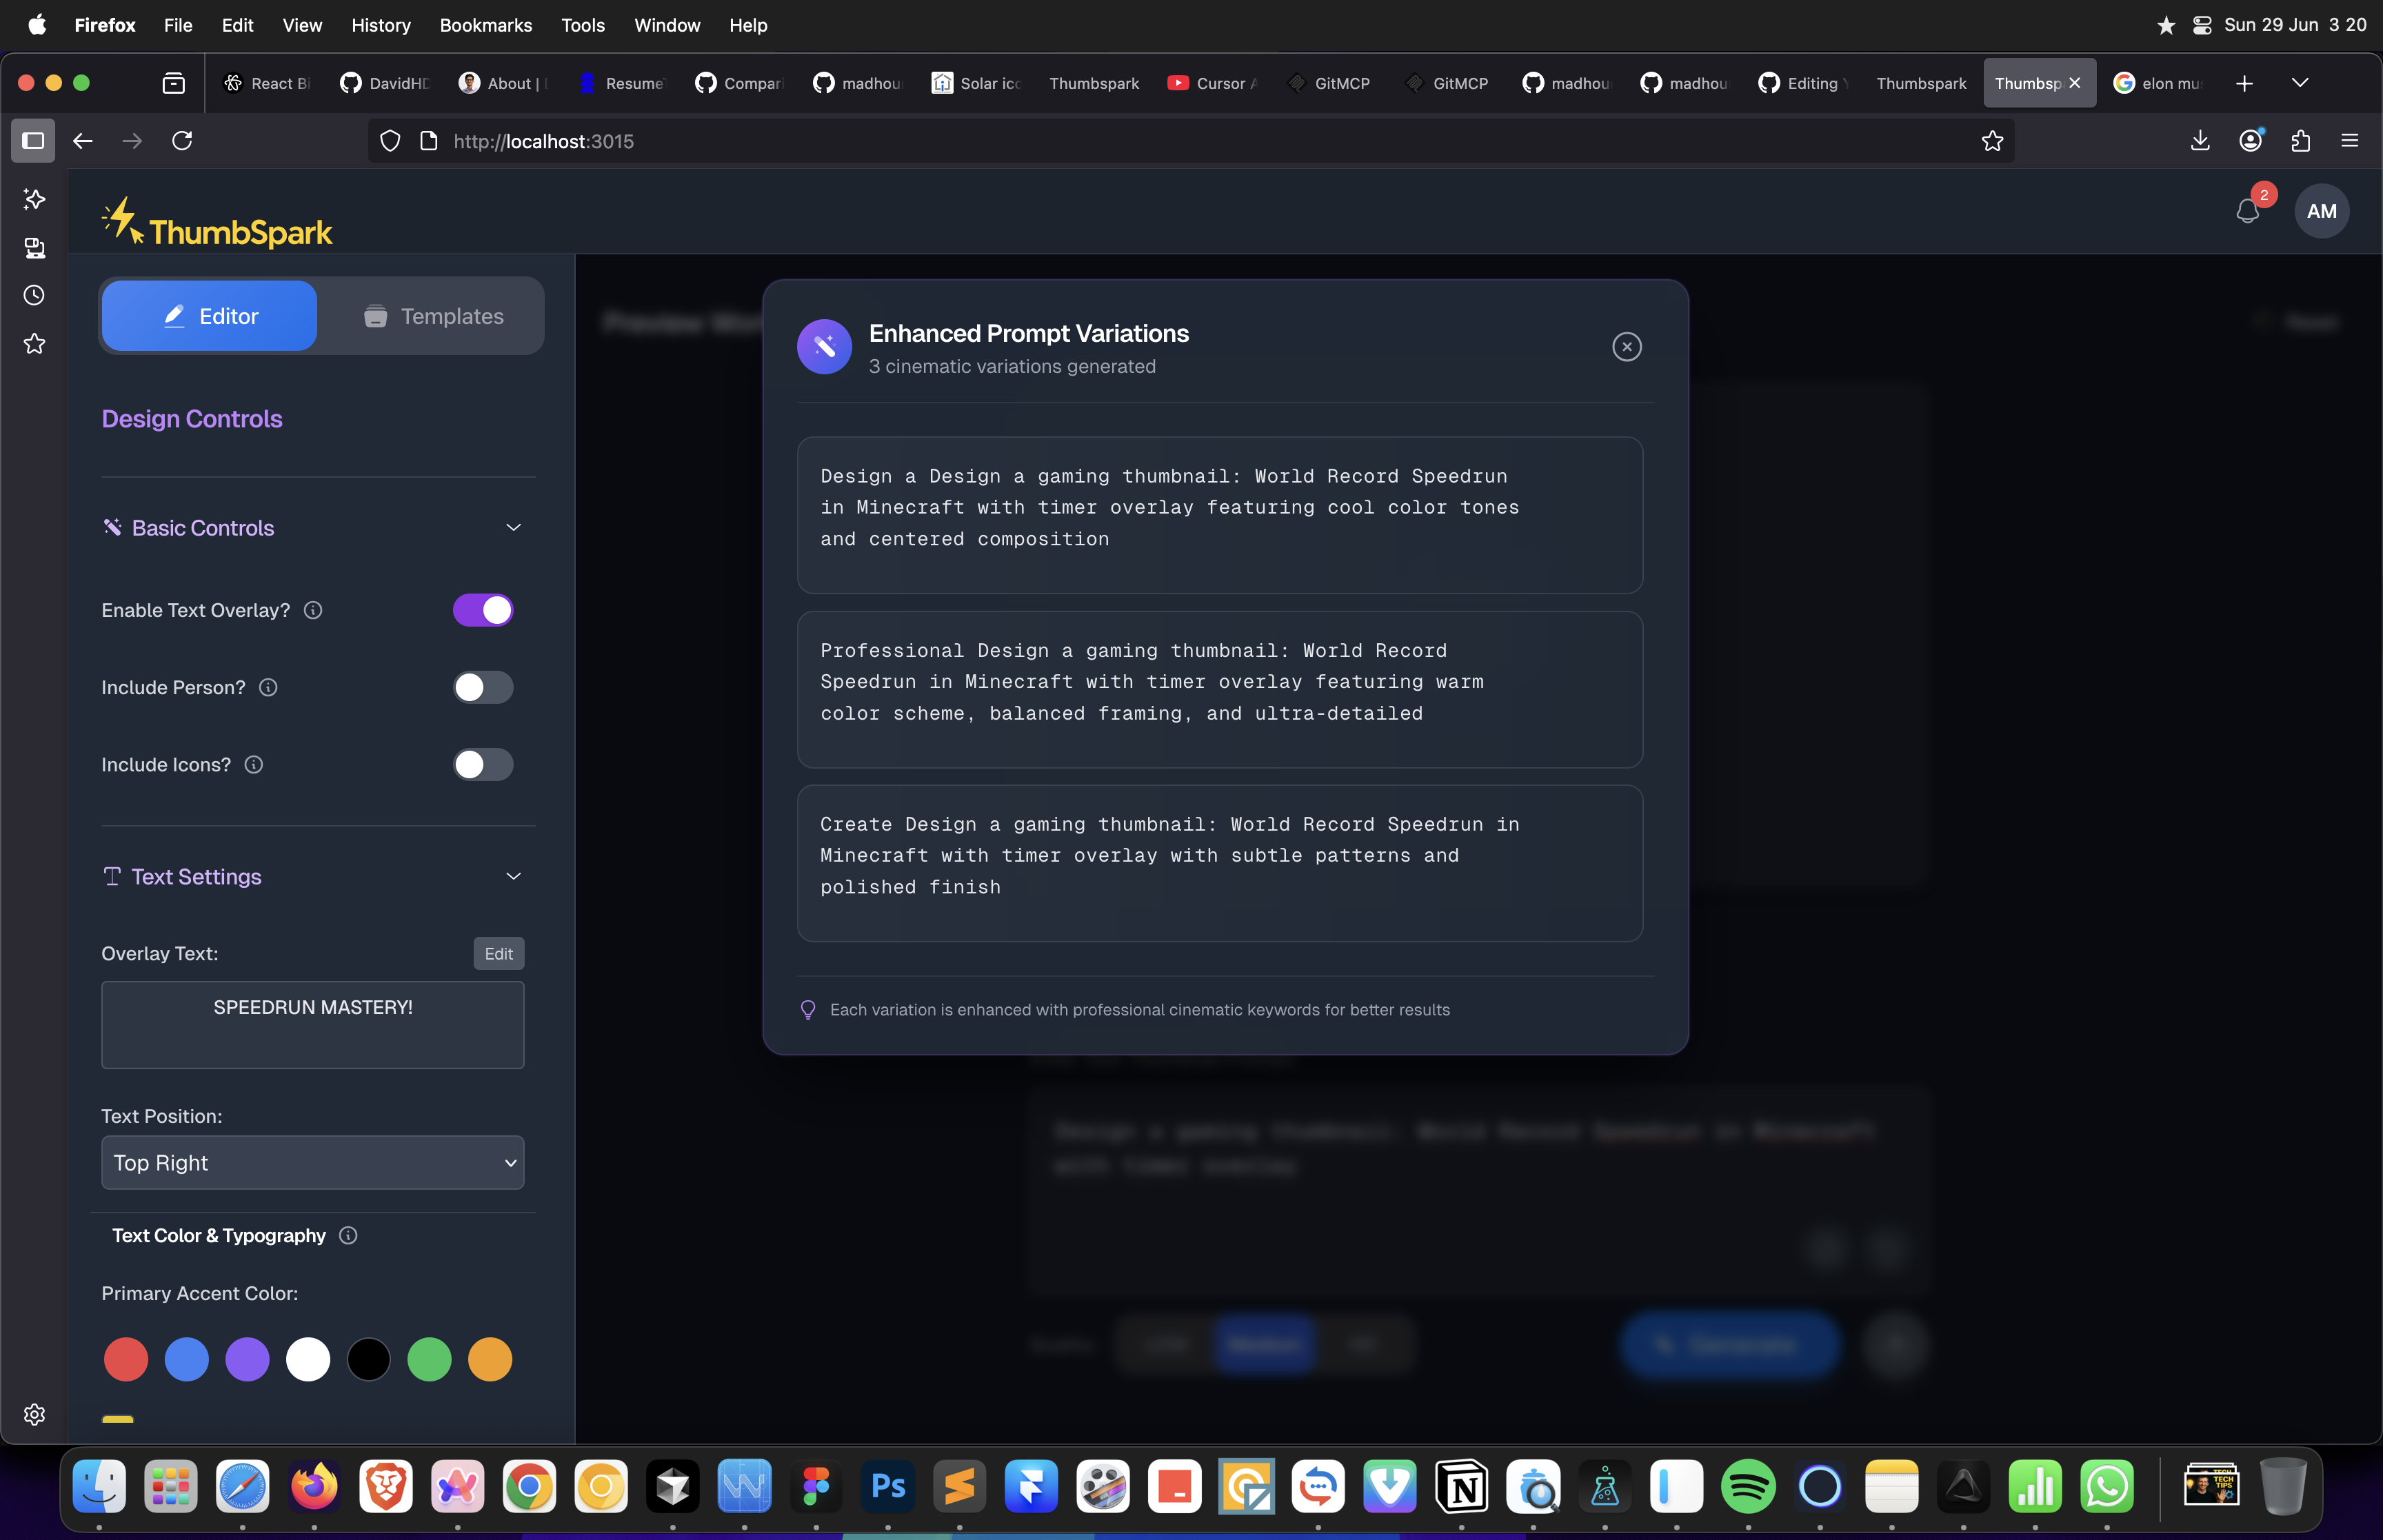
Task: Collapse the Text Settings section
Action: point(513,876)
